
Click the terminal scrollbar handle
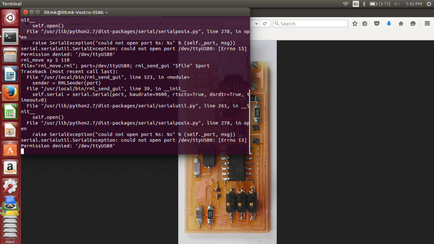pos(249,121)
